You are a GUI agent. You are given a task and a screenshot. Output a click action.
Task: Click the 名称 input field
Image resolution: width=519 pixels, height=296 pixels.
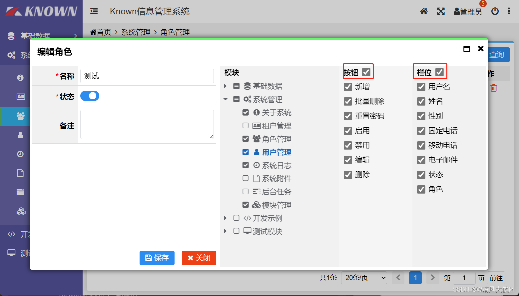tap(147, 76)
